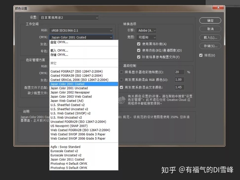The image size is (240, 180).
Task: Select Agfa : Swop Standard
Action: click(x=84, y=147)
